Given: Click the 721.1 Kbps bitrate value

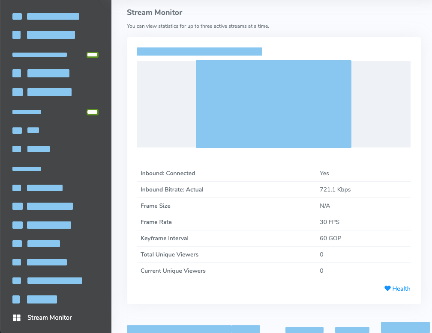Looking at the screenshot, I should [x=335, y=189].
